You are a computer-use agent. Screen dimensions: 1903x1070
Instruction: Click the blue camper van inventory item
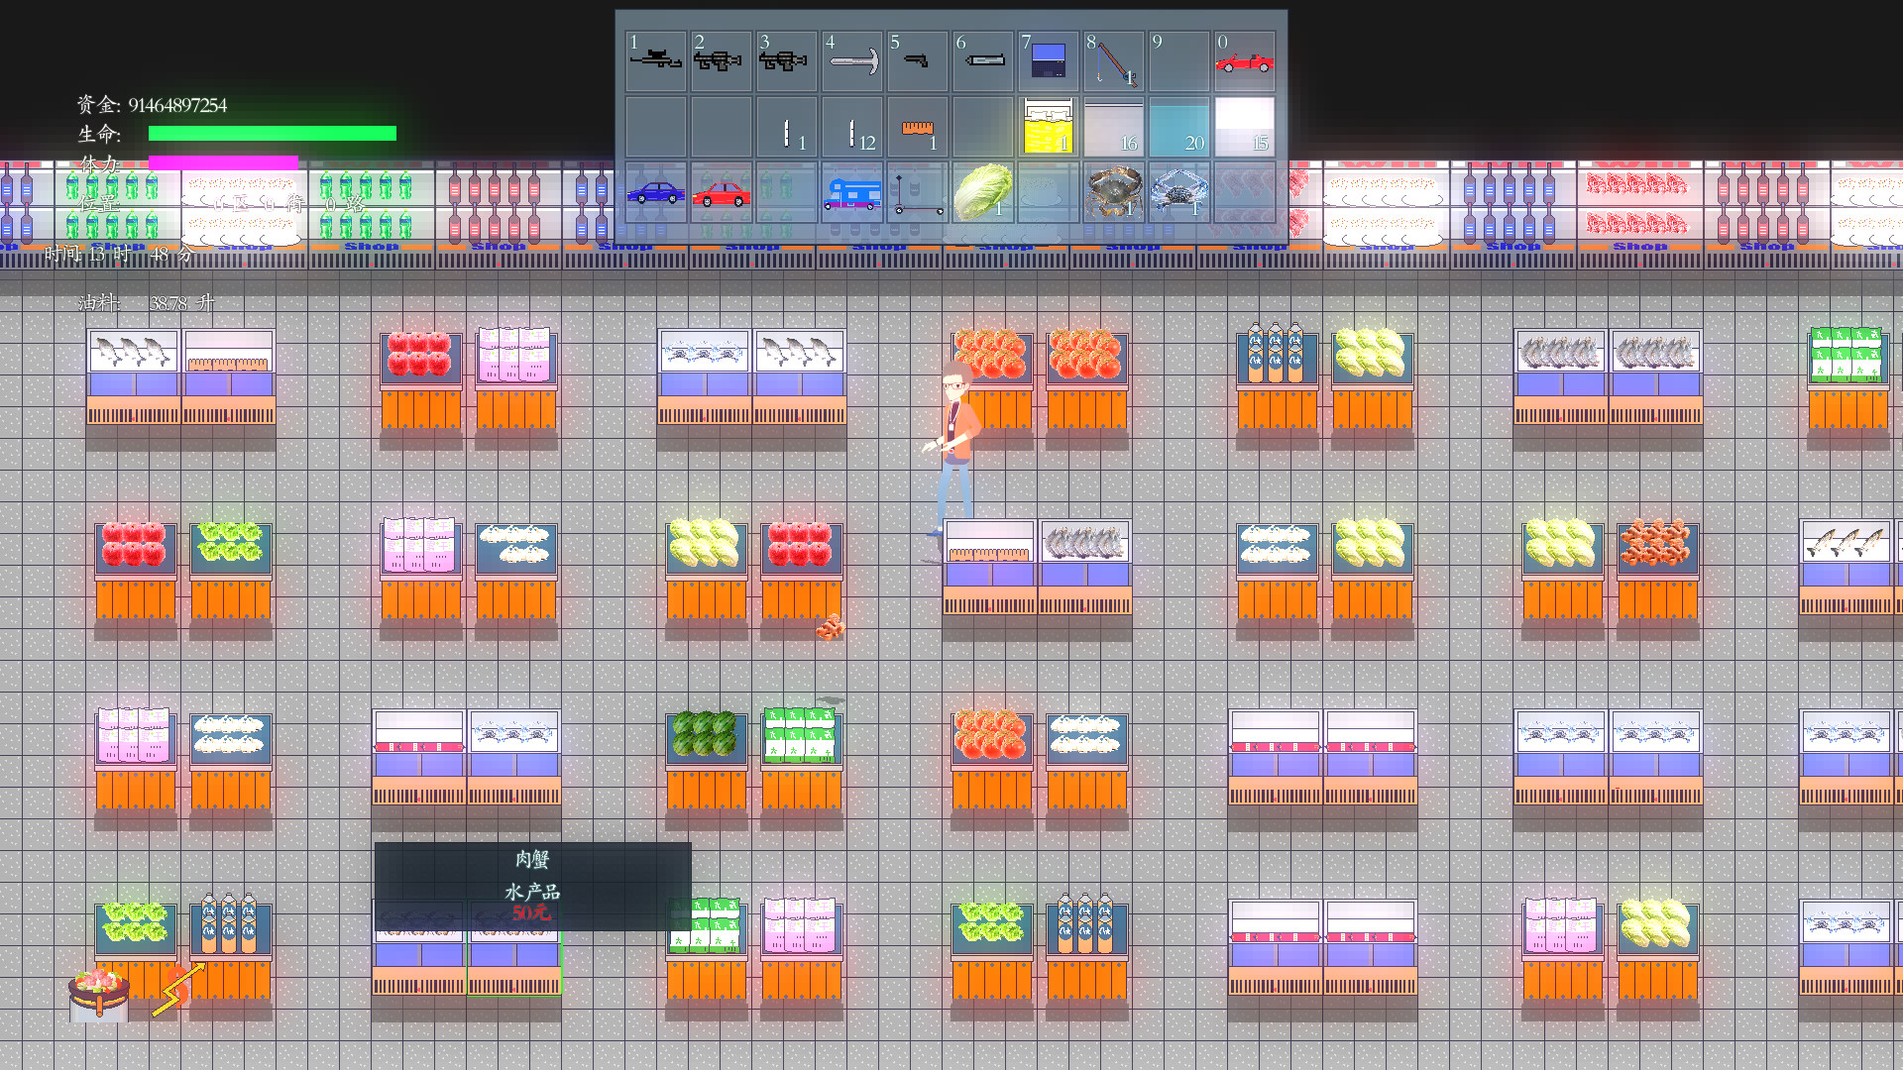point(852,192)
